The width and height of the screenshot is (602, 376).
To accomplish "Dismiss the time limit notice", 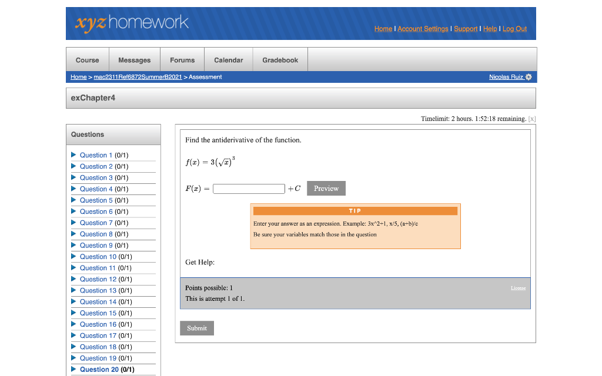I will coord(531,119).
